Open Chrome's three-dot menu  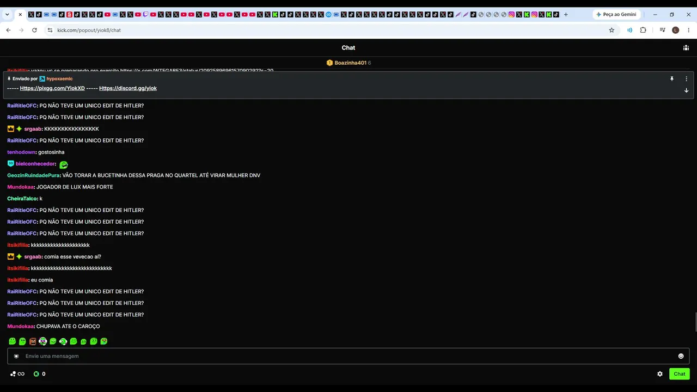click(x=689, y=30)
